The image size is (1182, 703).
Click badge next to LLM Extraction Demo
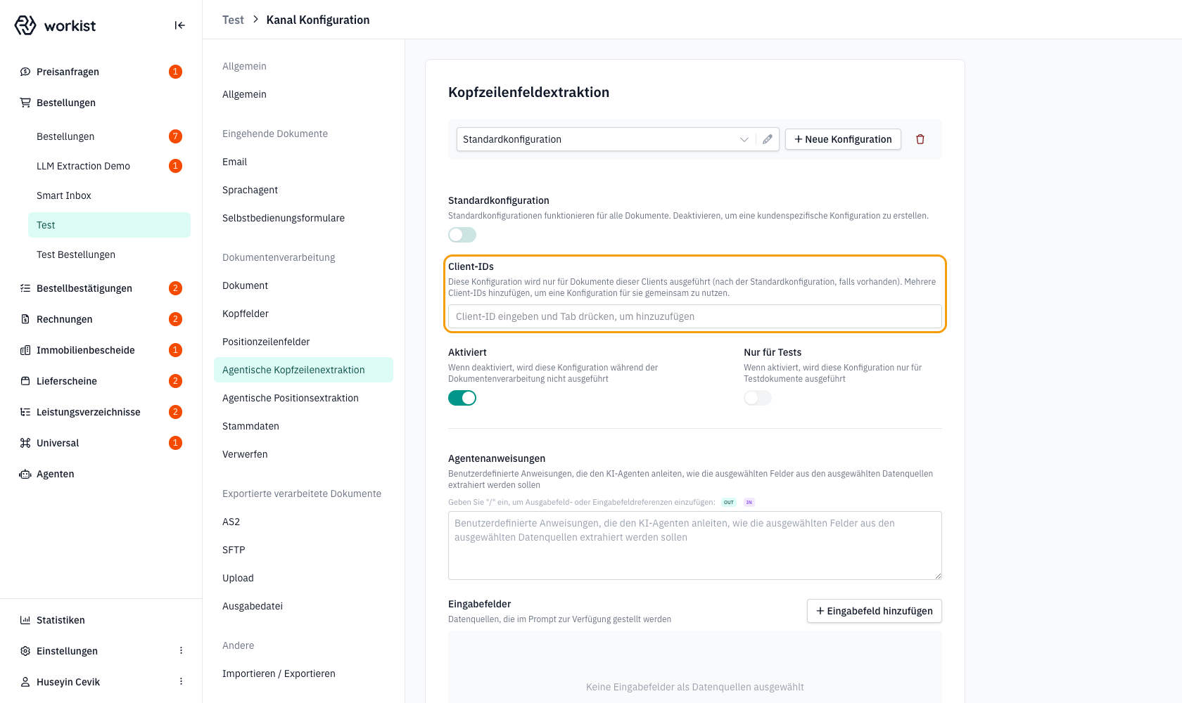click(176, 166)
